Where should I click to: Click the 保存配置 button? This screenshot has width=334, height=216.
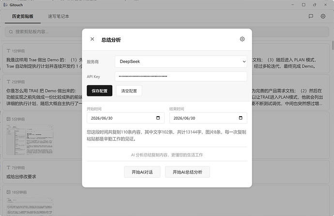(100, 91)
